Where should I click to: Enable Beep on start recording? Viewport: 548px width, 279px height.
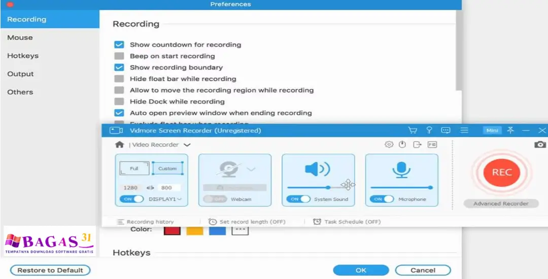pos(119,56)
